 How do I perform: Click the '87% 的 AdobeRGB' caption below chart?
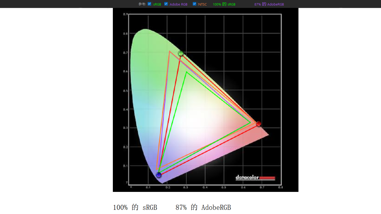pos(203,207)
